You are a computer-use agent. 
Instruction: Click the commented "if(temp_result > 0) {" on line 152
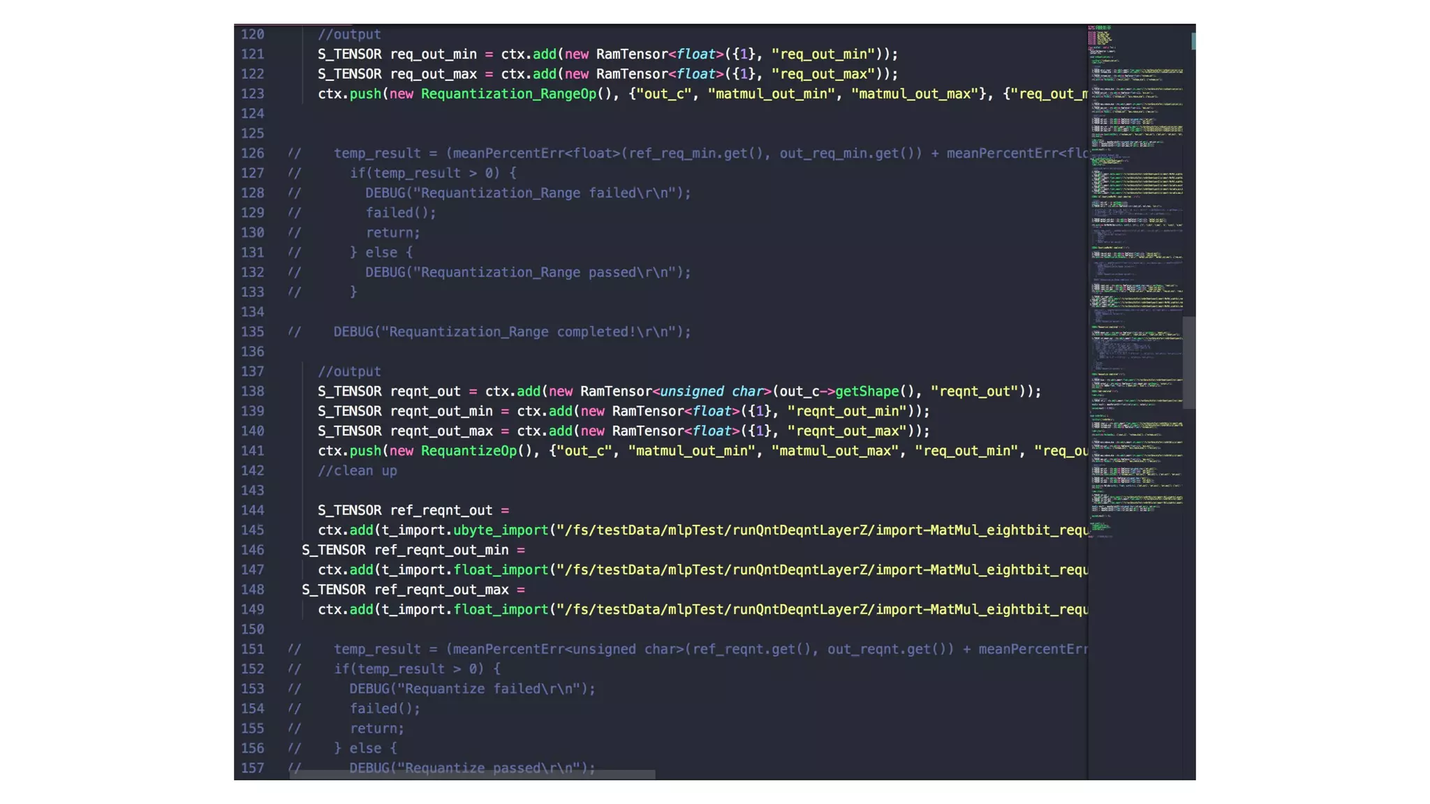click(417, 669)
